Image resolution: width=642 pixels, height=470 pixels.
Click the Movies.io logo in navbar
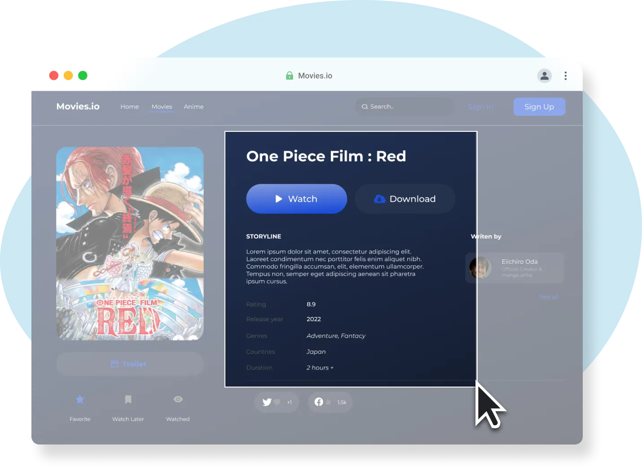click(x=78, y=106)
